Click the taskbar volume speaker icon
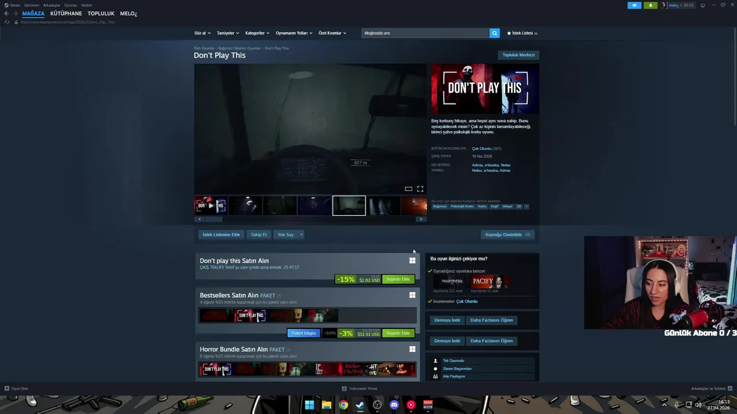Viewport: 737px width, 414px height. [x=698, y=405]
